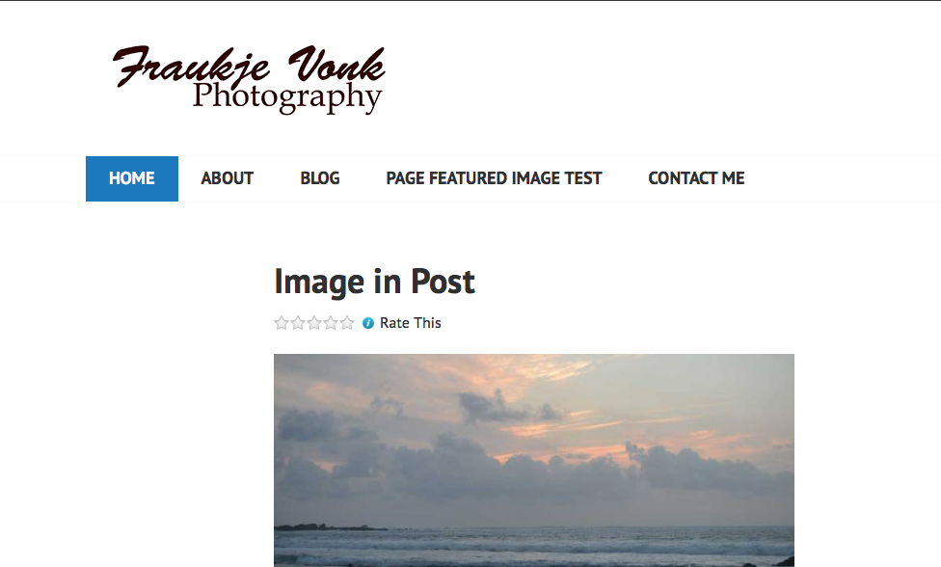Click the word Photography in the logo
The image size is (941, 567).
pos(287,96)
